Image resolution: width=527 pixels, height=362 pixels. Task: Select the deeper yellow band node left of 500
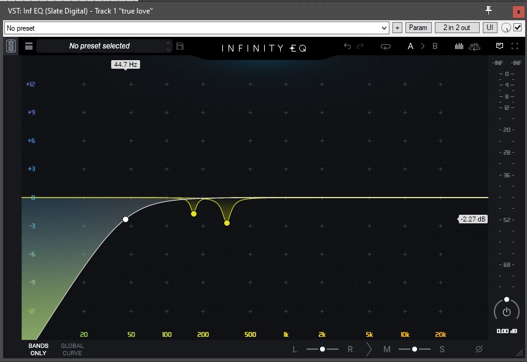[227, 223]
